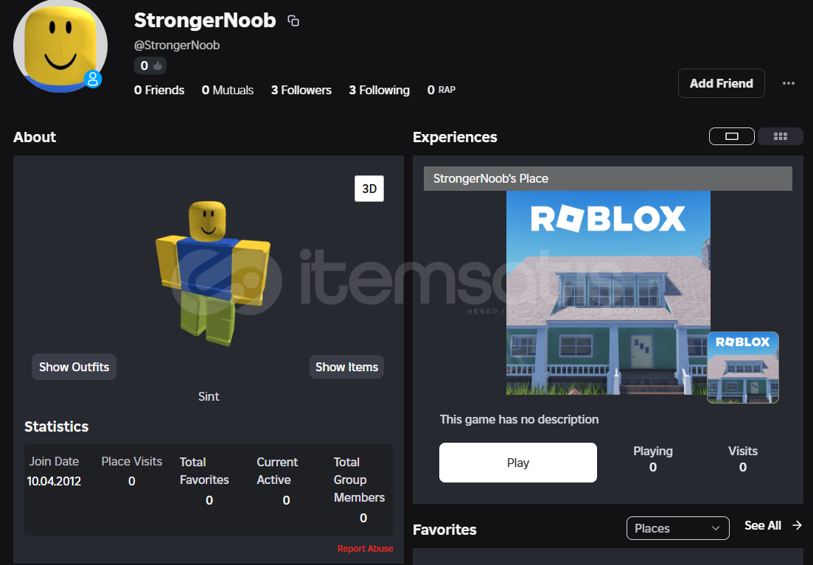Click 'This game has no description' text

(x=519, y=419)
